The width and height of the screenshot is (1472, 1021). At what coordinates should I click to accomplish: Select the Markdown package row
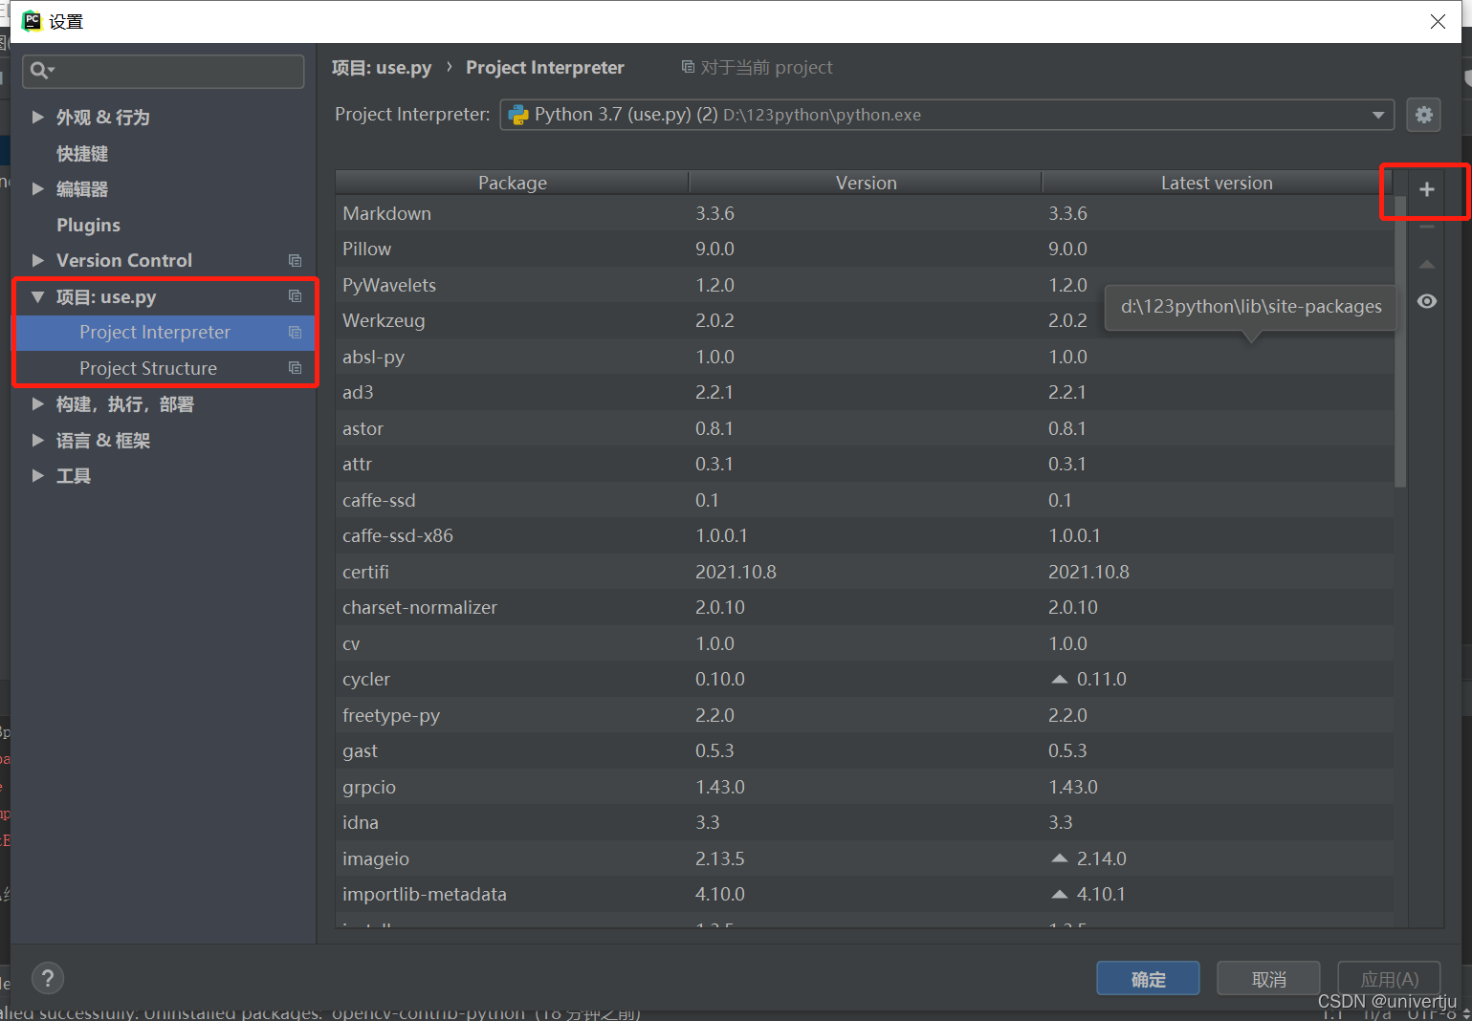[x=865, y=213]
